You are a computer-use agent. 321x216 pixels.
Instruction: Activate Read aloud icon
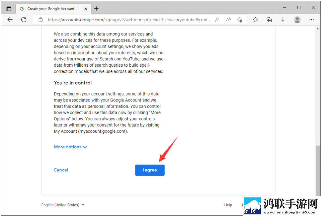pos(228,20)
